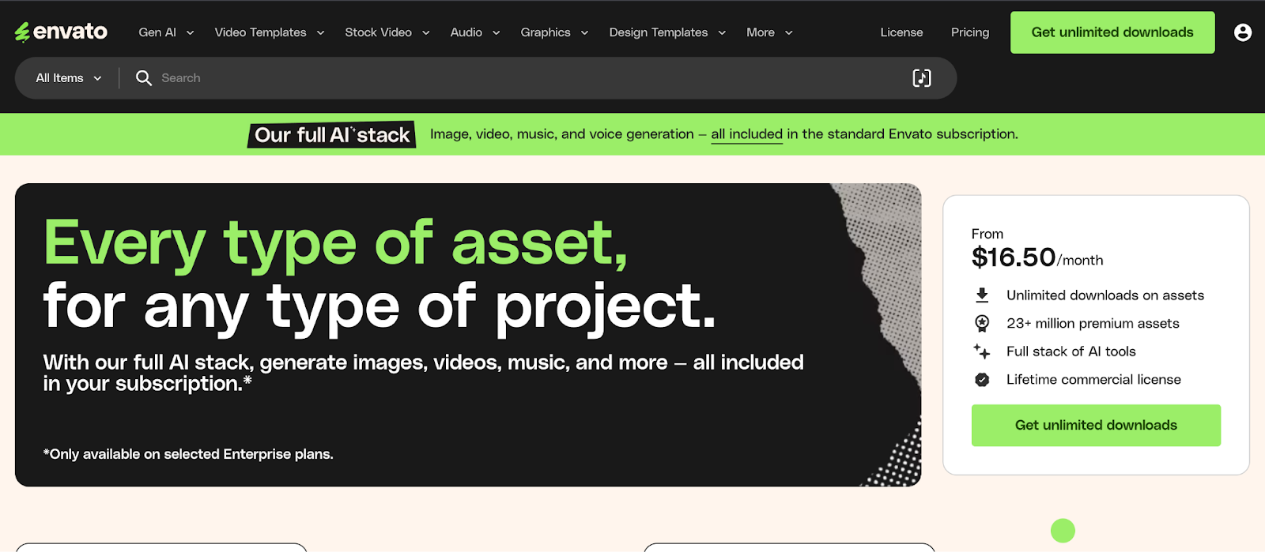Image resolution: width=1265 pixels, height=552 pixels.
Task: Click the verified check icon beside Lifetime commercial license
Action: (x=982, y=380)
